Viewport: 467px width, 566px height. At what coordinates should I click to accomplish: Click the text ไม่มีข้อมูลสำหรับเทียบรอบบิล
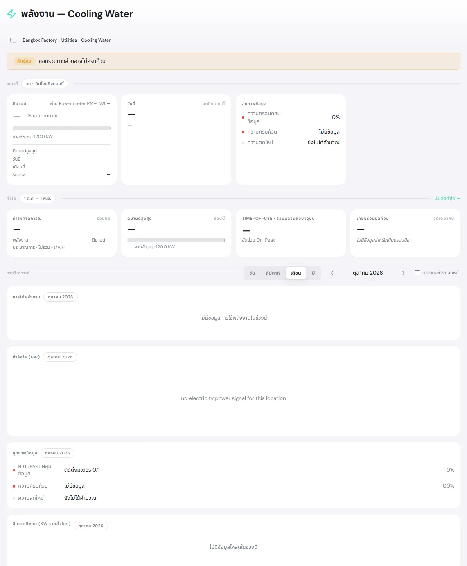(383, 240)
